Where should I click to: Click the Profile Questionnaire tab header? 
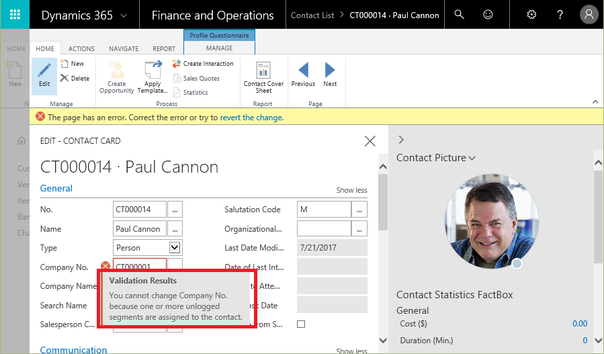pyautogui.click(x=219, y=35)
